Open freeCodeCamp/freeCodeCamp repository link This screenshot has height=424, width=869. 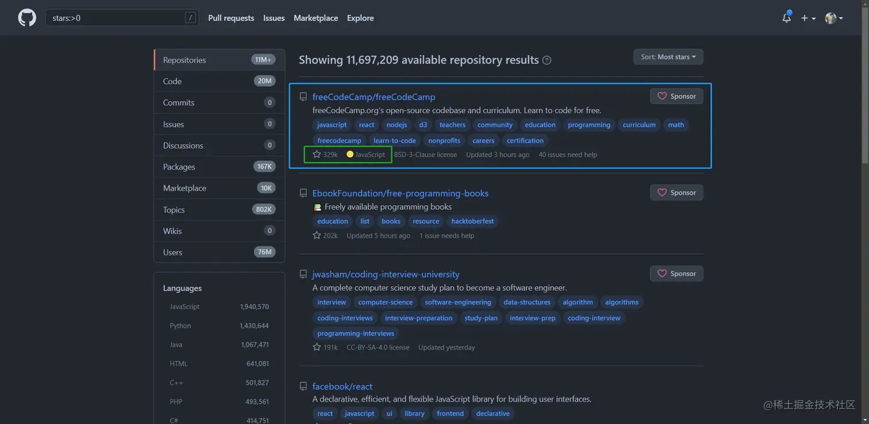click(x=374, y=97)
